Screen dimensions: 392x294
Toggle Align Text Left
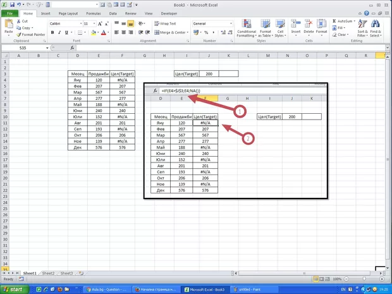pyautogui.click(x=116, y=32)
